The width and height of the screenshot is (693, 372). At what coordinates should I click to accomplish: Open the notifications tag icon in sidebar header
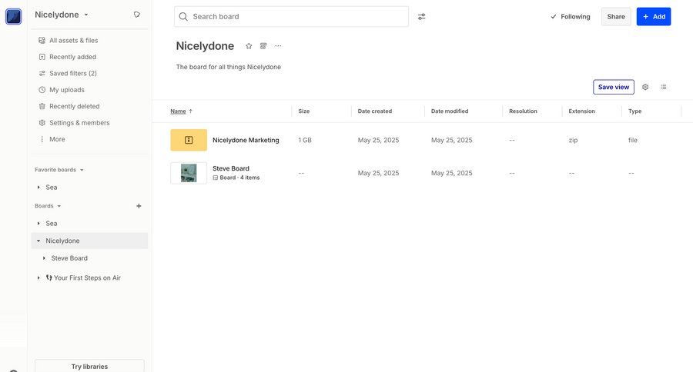(x=137, y=15)
